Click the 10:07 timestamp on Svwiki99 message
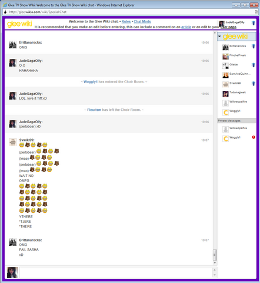This screenshot has width=260, height=283. point(205,140)
